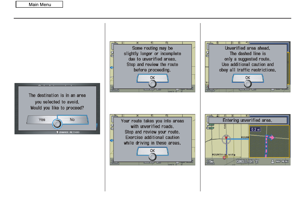
Task: Choose No in the avoid area dialog
Action: click(72, 120)
